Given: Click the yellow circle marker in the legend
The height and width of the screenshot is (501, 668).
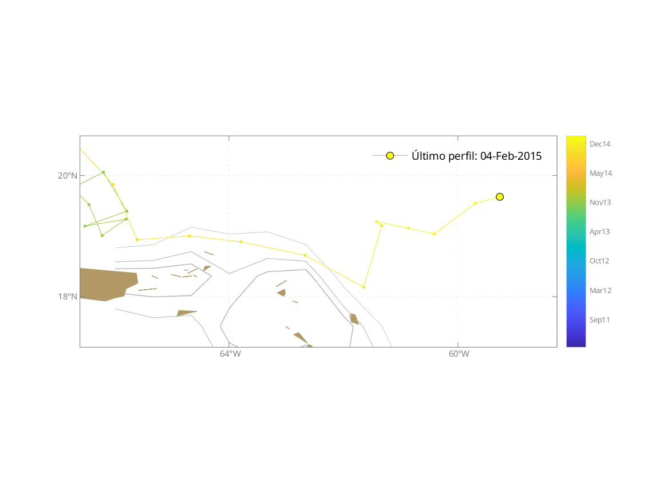Looking at the screenshot, I should pyautogui.click(x=390, y=156).
